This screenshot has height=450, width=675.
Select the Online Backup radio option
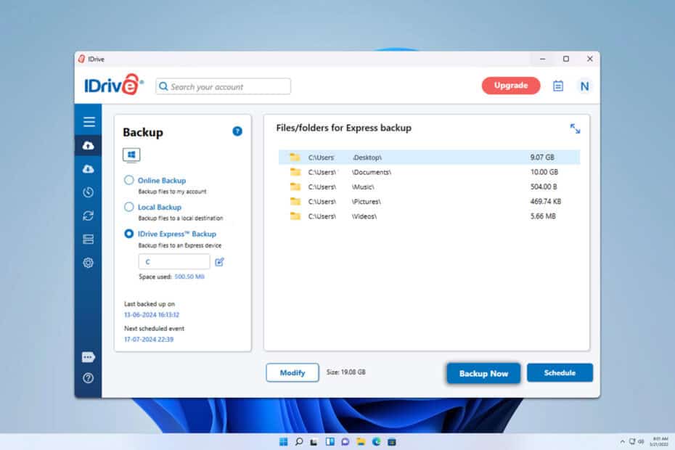(128, 180)
